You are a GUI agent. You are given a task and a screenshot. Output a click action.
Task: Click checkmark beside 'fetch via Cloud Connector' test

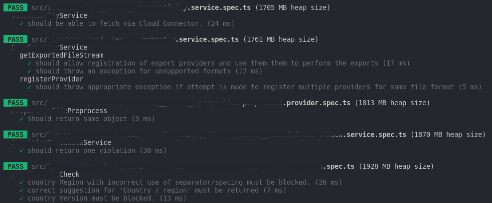pos(21,23)
